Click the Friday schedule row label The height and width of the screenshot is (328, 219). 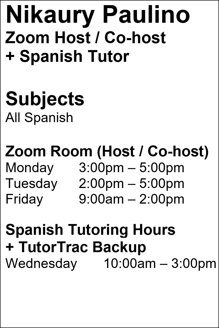coord(24,200)
